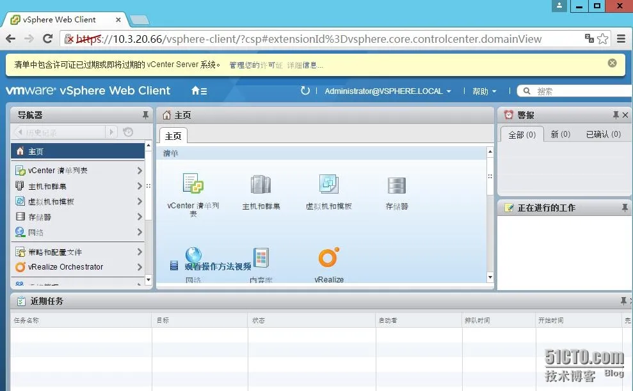633x391 pixels.
Task: Click the Chrome user profile icon
Action: (559, 6)
